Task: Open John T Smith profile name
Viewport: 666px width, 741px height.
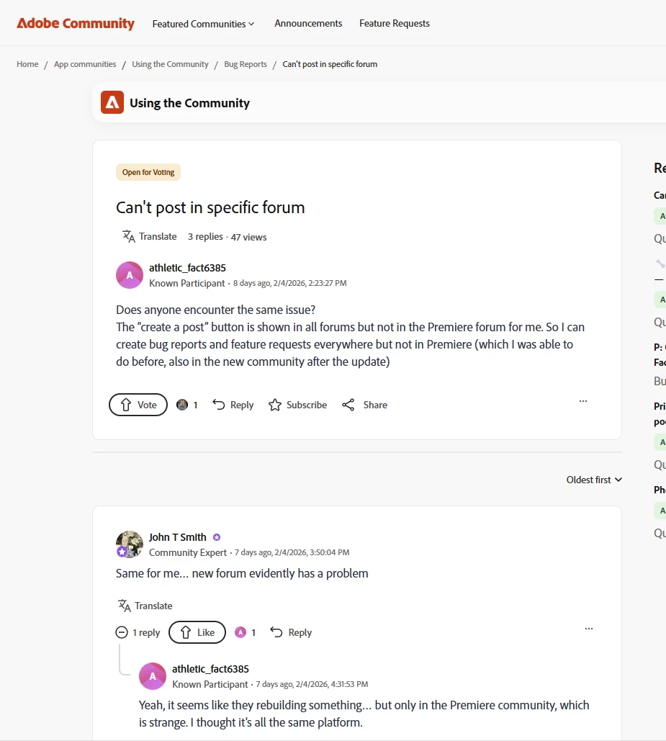Action: click(178, 537)
